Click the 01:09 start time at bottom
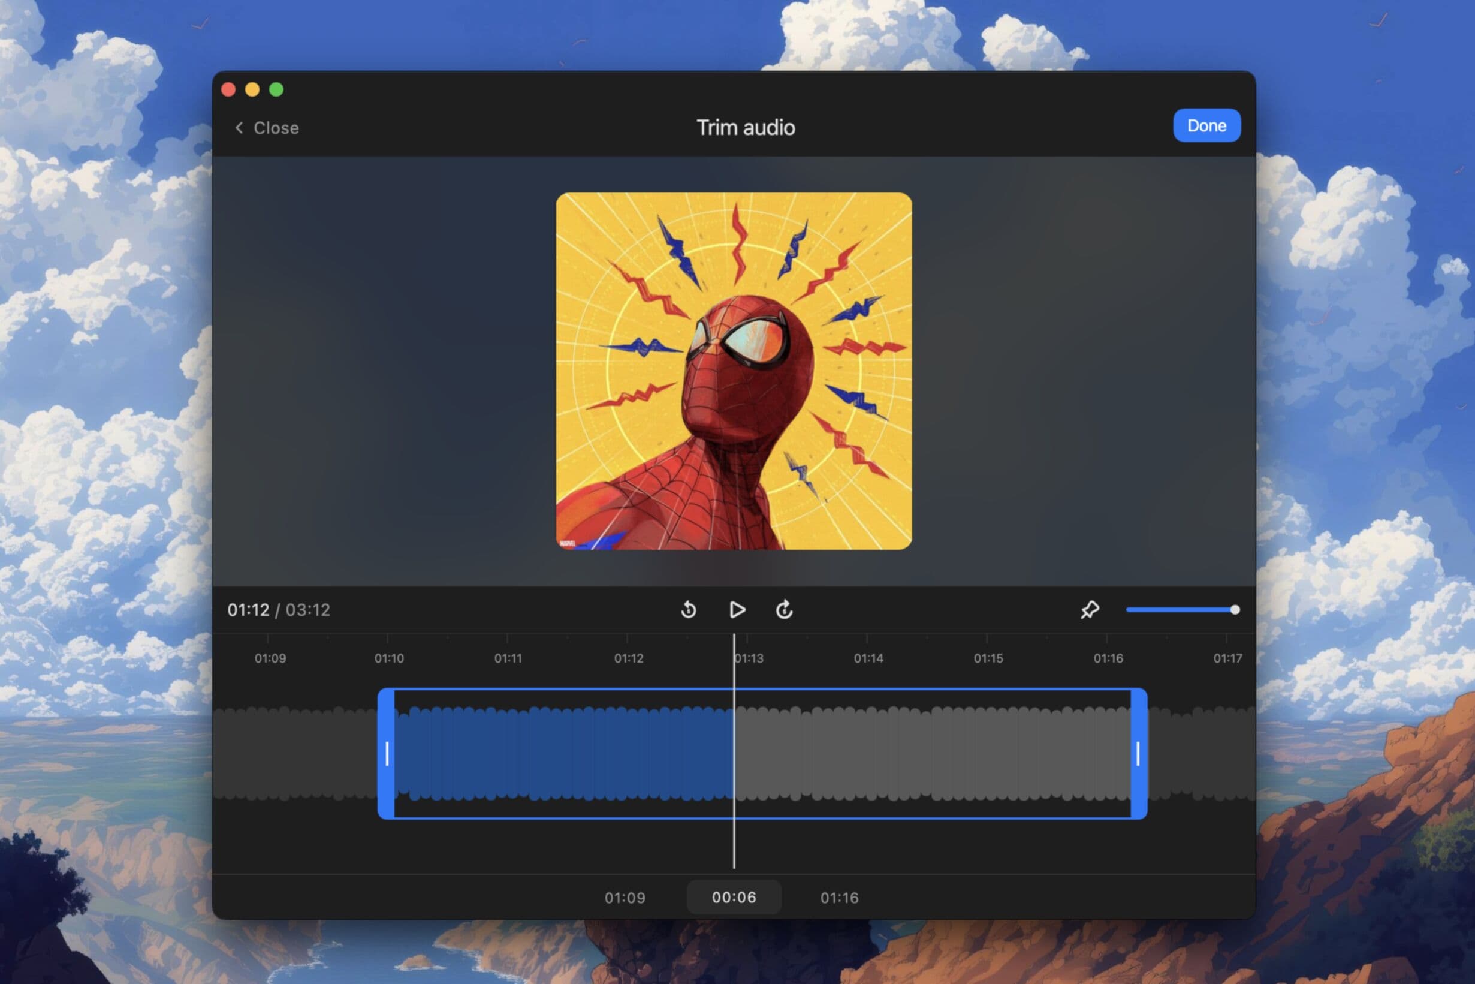The height and width of the screenshot is (984, 1475). click(x=625, y=898)
